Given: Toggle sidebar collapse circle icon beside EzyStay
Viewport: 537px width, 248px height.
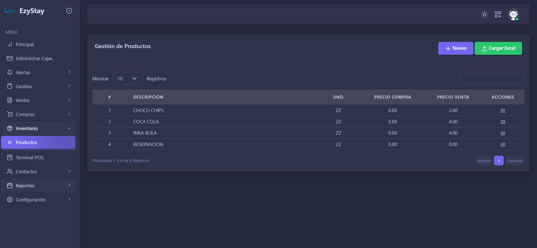Looking at the screenshot, I should (x=69, y=11).
